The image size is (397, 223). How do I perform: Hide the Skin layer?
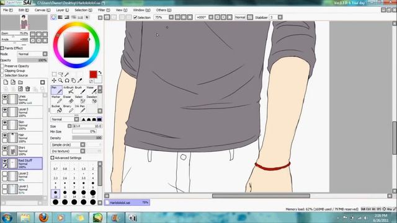[x=4, y=123]
